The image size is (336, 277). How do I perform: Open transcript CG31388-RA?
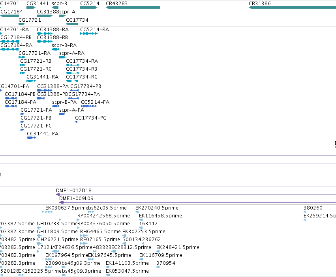(x=53, y=29)
